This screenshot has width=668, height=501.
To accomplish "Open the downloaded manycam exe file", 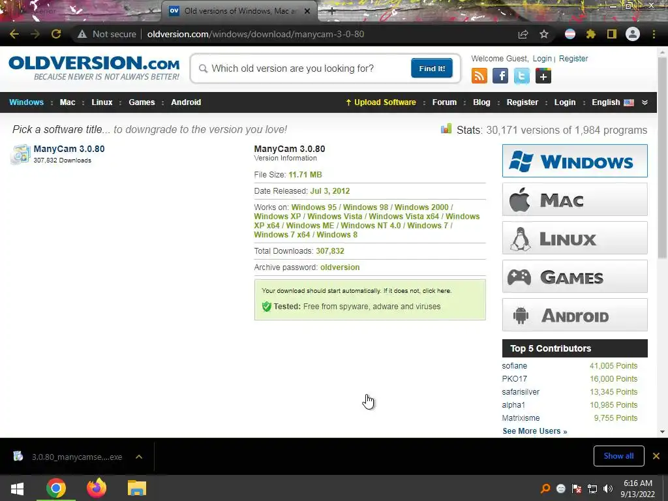I will pyautogui.click(x=77, y=457).
